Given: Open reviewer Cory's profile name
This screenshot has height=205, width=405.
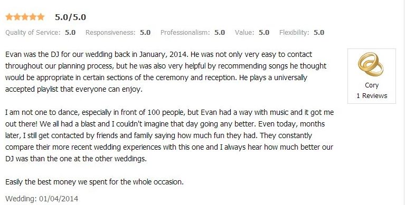Looking at the screenshot, I should coord(372,85).
